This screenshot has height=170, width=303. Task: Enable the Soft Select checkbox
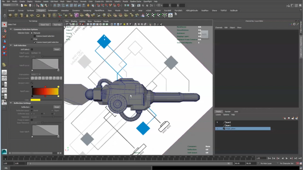32,49
